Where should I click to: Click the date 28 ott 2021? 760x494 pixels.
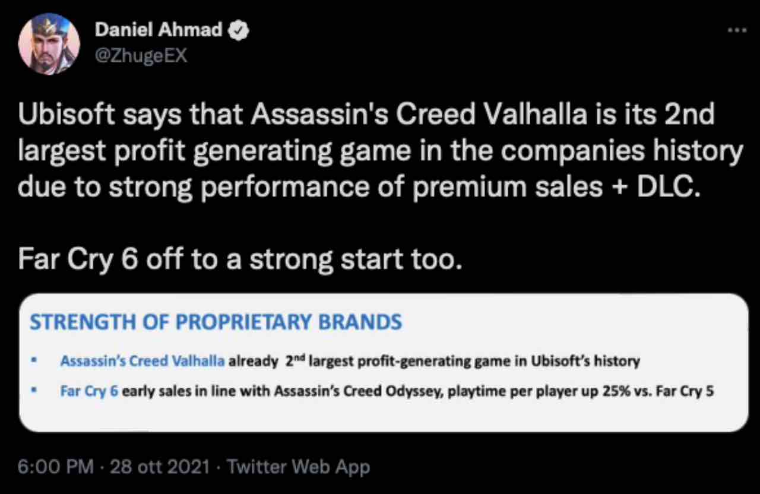point(160,467)
